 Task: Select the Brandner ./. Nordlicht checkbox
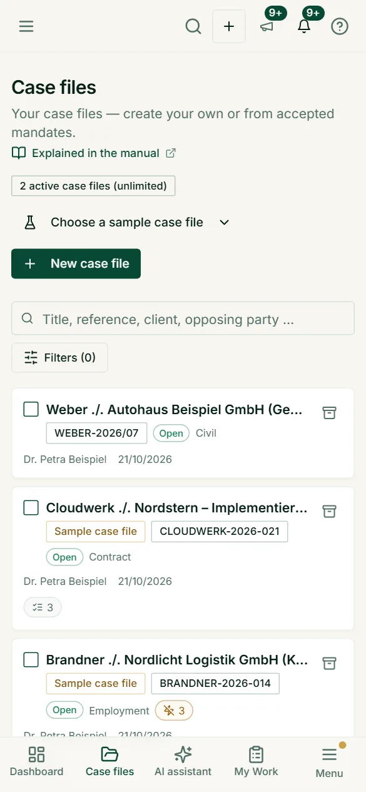pyautogui.click(x=31, y=660)
